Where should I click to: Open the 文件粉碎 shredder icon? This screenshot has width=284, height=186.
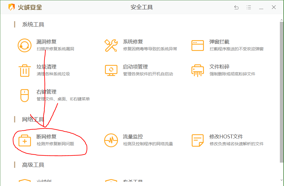[x=198, y=70]
